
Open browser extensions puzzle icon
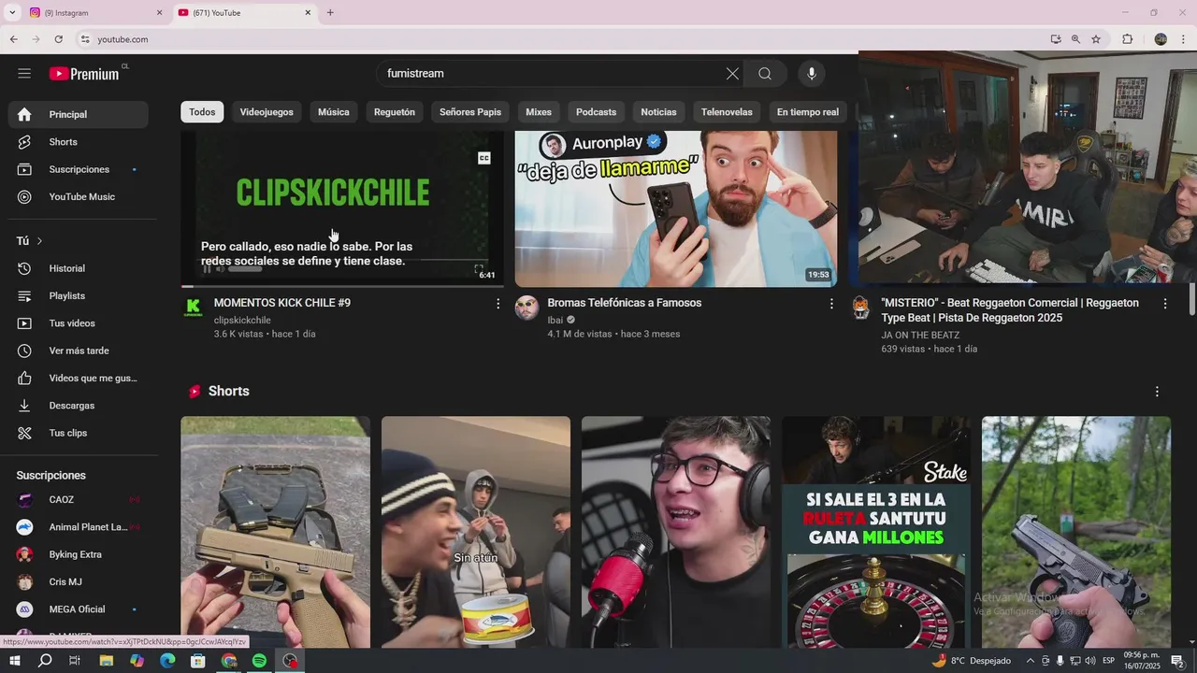point(1127,39)
